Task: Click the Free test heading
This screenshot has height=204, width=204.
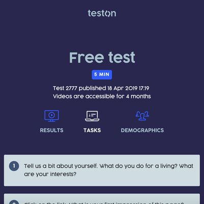Action: [102, 58]
